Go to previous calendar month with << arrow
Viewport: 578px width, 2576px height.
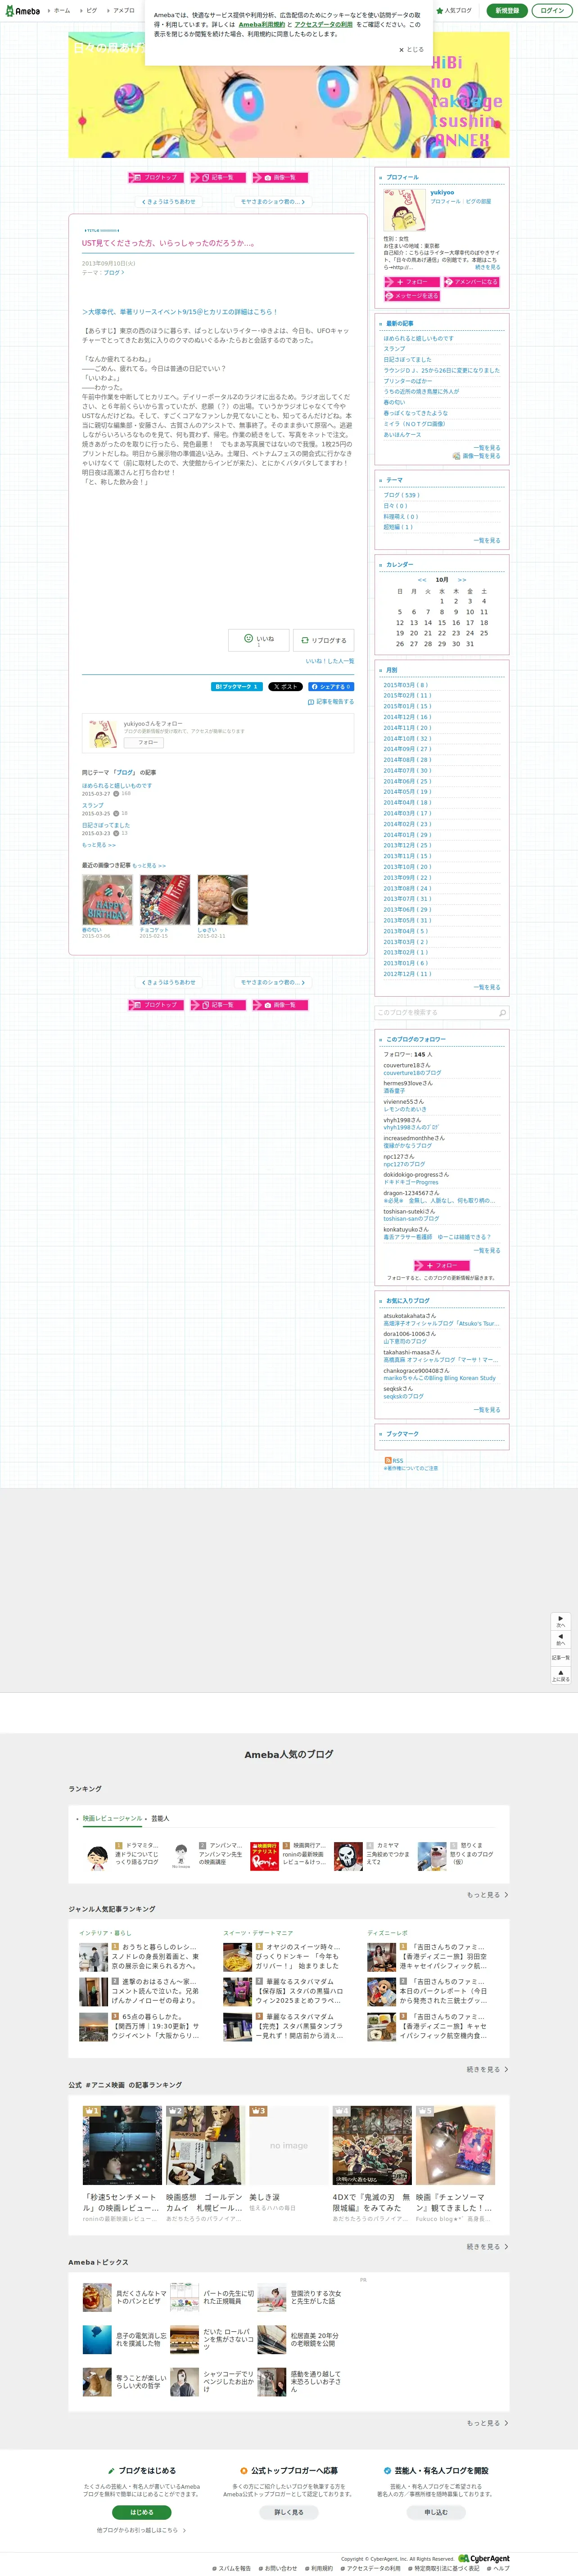(x=422, y=580)
